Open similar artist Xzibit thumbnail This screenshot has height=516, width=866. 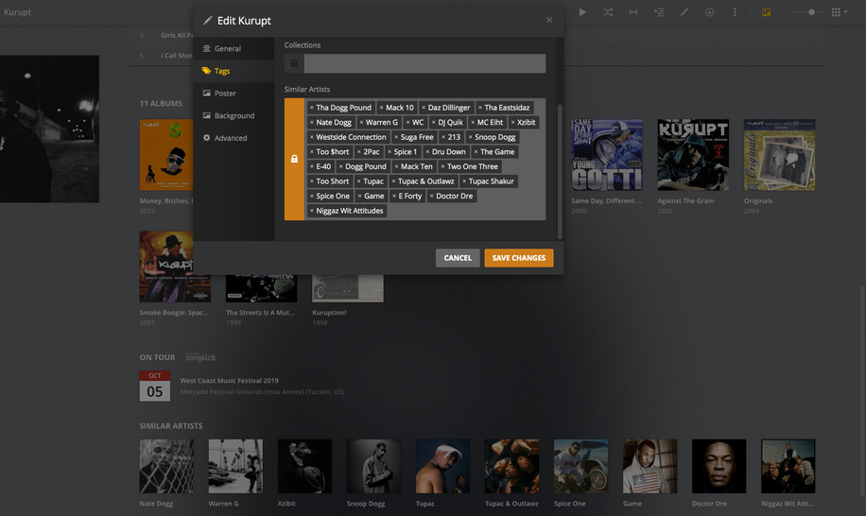click(x=304, y=466)
